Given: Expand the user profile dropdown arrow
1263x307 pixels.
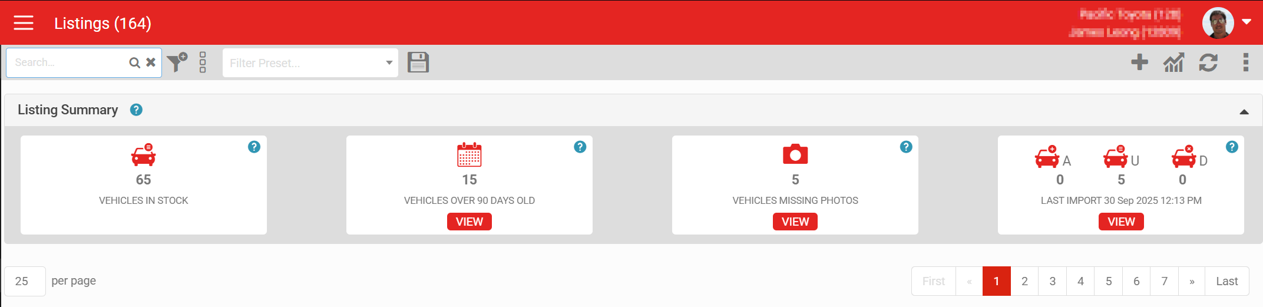Looking at the screenshot, I should [x=1247, y=22].
